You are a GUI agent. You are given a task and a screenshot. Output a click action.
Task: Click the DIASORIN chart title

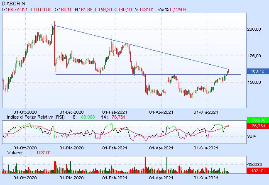tap(13, 3)
